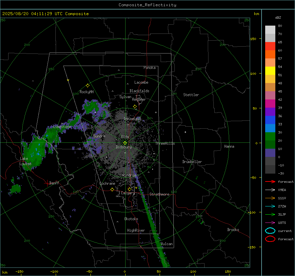Click the HighRiver city label
This screenshot has height=276, width=295.
point(136,230)
